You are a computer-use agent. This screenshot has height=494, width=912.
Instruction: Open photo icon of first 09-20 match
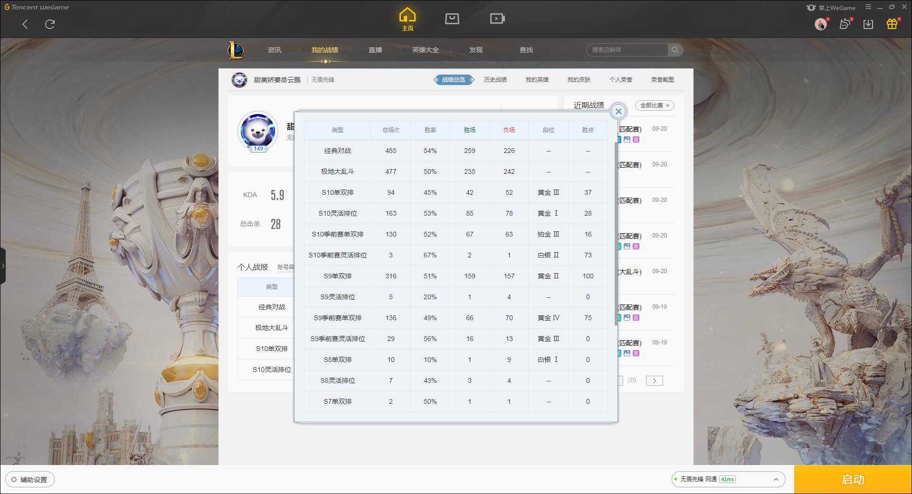pyautogui.click(x=627, y=140)
